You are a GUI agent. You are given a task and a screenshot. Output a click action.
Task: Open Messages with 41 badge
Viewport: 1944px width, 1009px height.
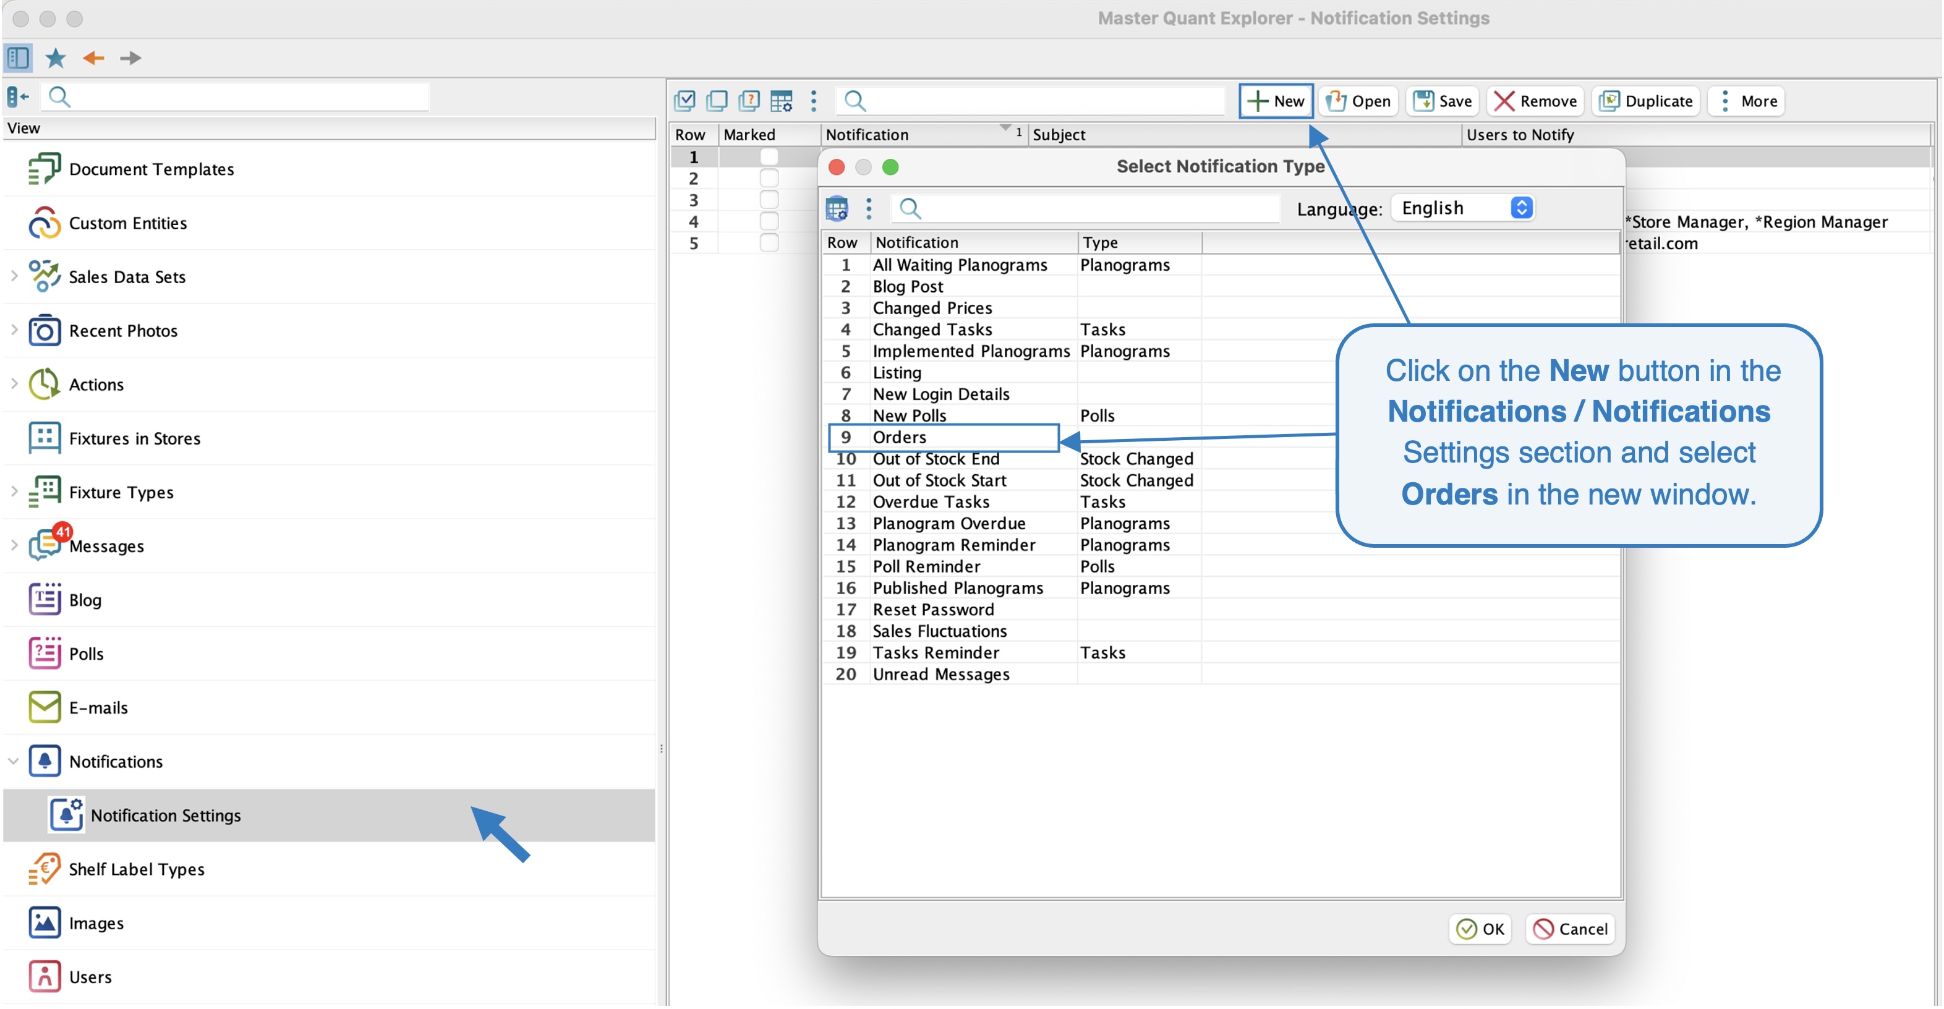(x=329, y=547)
